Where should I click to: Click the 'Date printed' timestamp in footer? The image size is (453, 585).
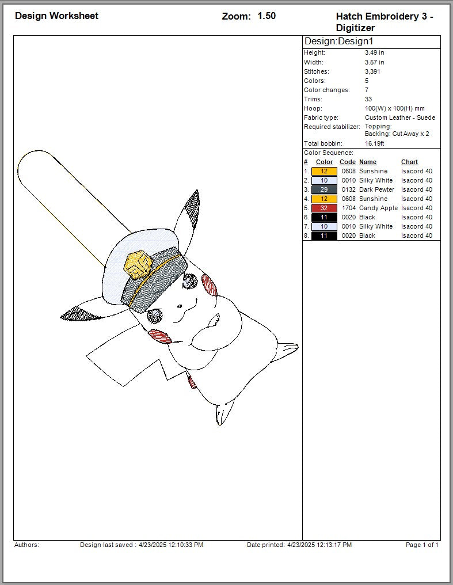point(299,545)
